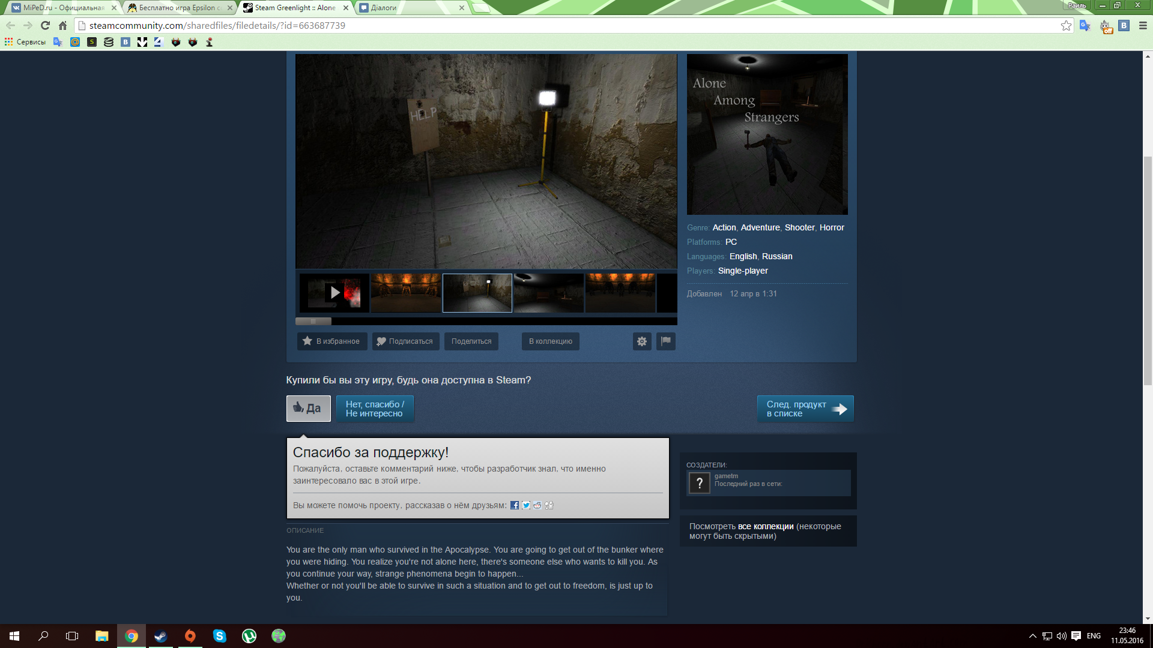Click the extension icon with 'off' badge
Image resolution: width=1153 pixels, height=648 pixels.
click(1106, 26)
